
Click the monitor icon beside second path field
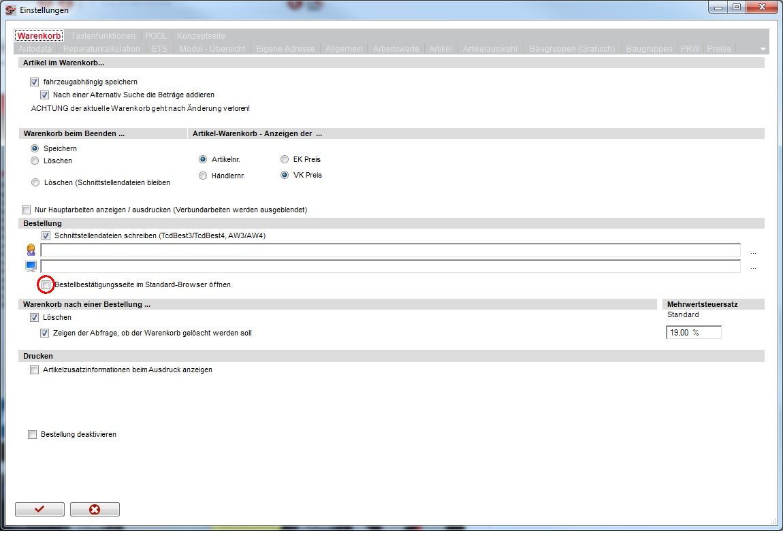[31, 267]
